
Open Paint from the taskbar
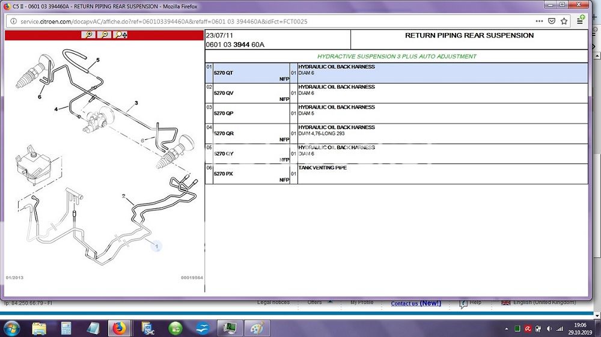[x=257, y=328]
